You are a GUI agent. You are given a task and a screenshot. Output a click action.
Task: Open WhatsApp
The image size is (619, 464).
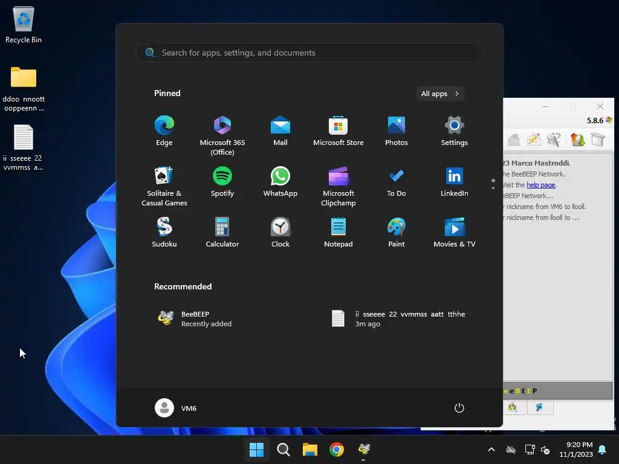[x=280, y=182]
